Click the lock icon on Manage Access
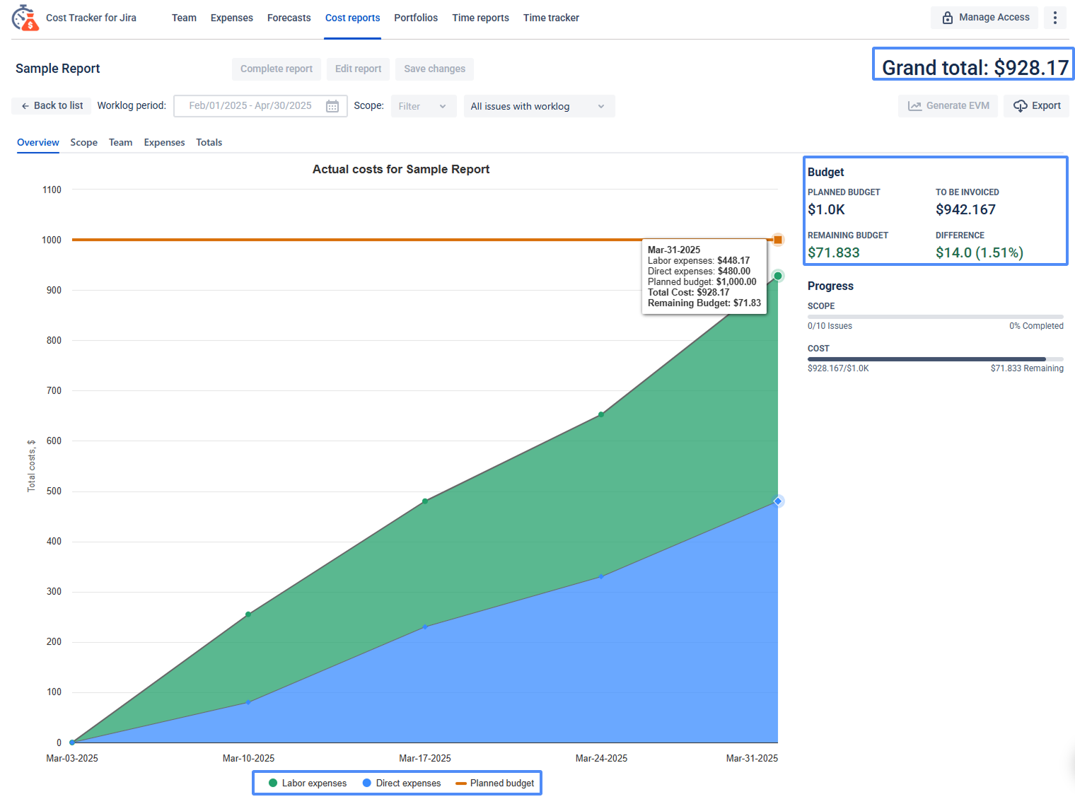 (947, 18)
